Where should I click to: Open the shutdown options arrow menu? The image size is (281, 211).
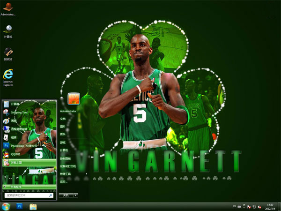click(76, 196)
